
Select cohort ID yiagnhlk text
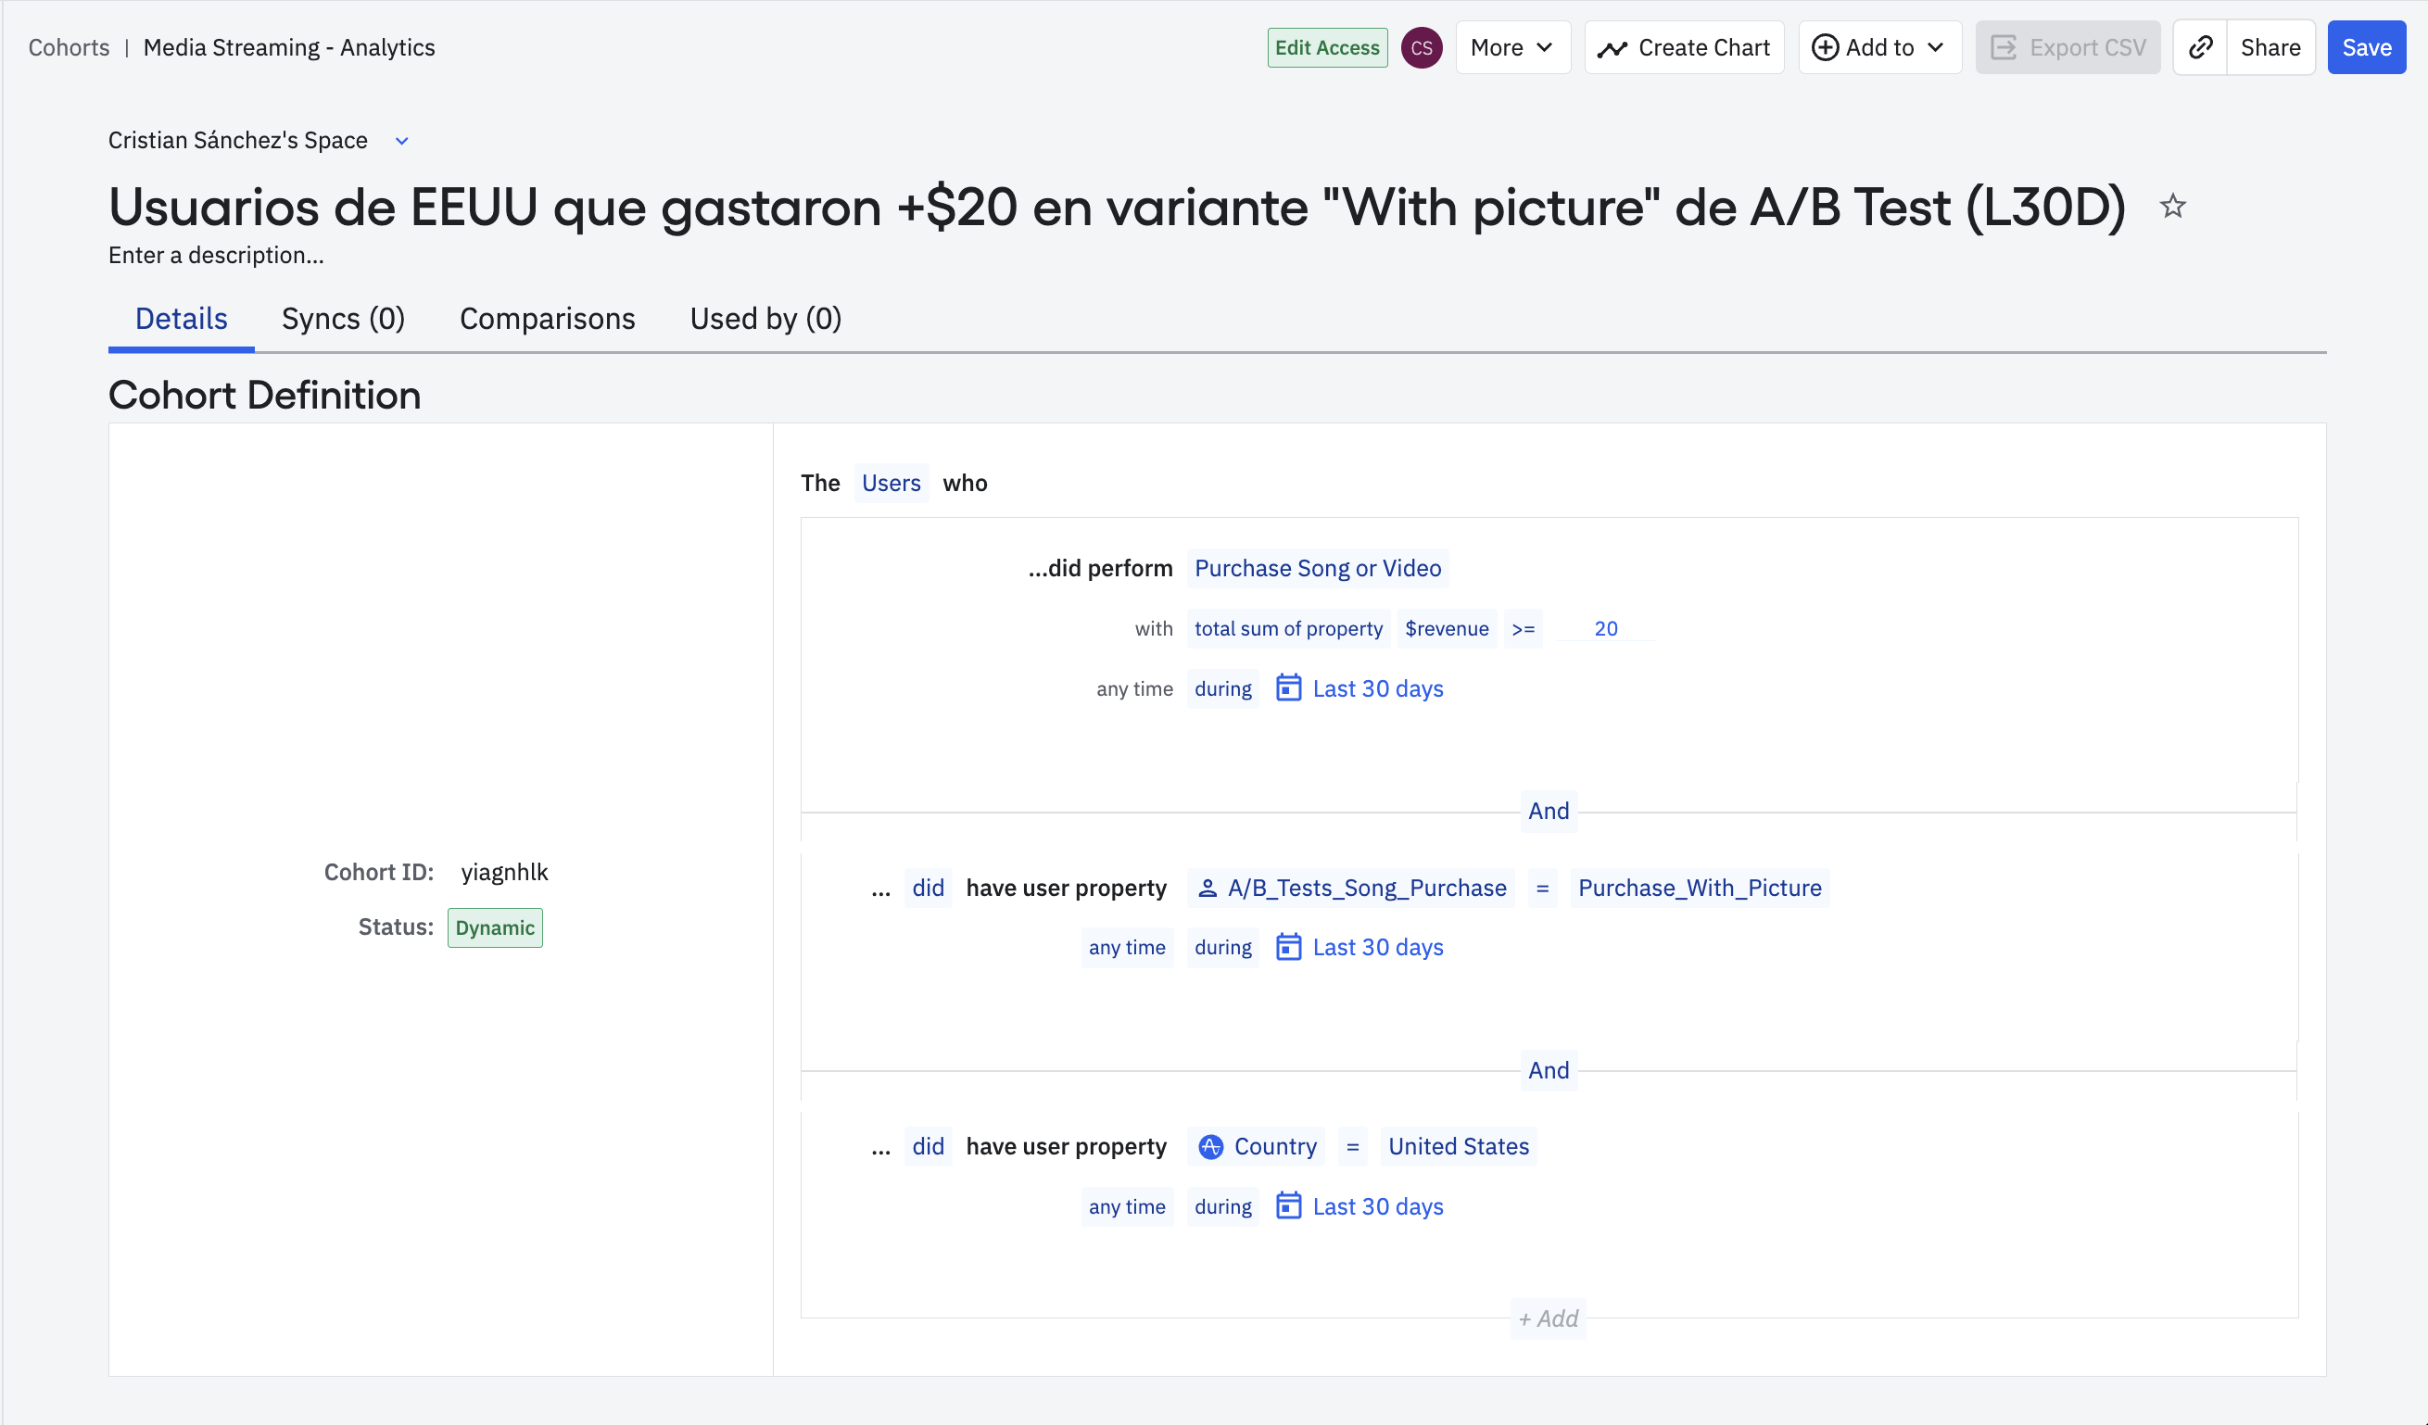[504, 872]
